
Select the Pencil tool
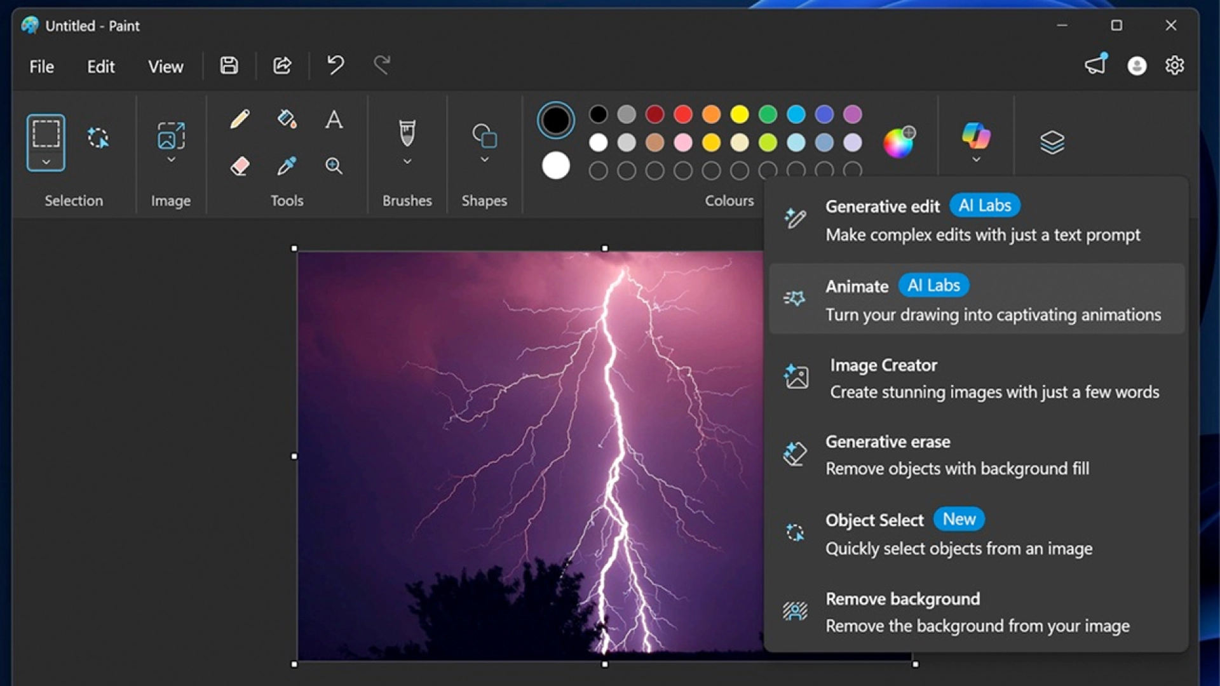tap(240, 118)
